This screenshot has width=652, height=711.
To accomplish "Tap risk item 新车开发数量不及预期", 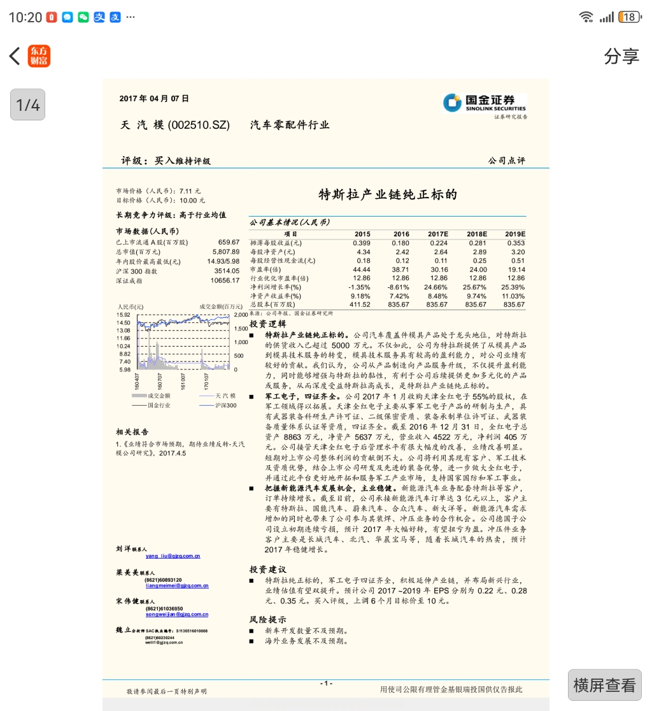I will point(306,631).
